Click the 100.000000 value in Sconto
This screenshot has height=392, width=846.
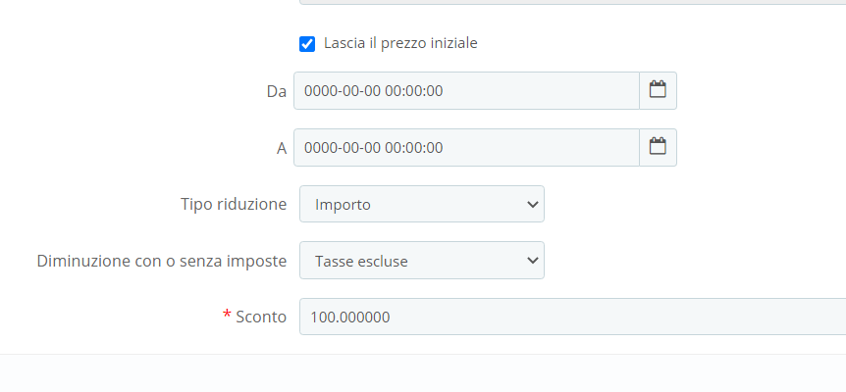pos(350,317)
